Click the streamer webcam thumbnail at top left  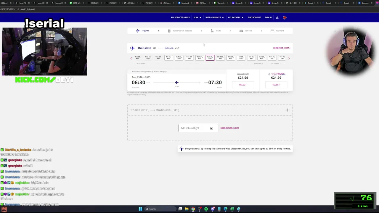[x=44, y=51]
